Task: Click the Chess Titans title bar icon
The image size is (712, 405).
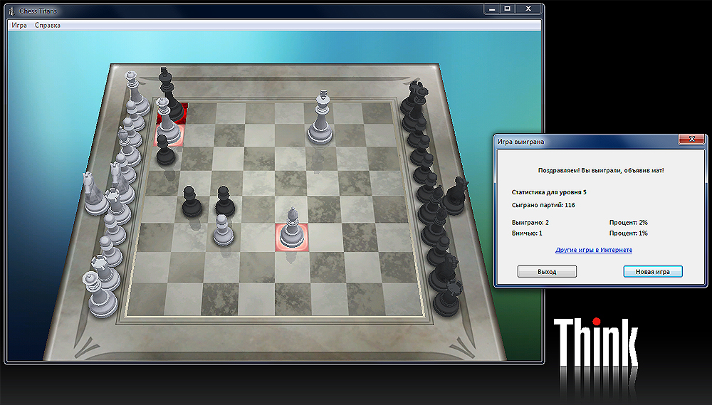Action: pyautogui.click(x=12, y=11)
